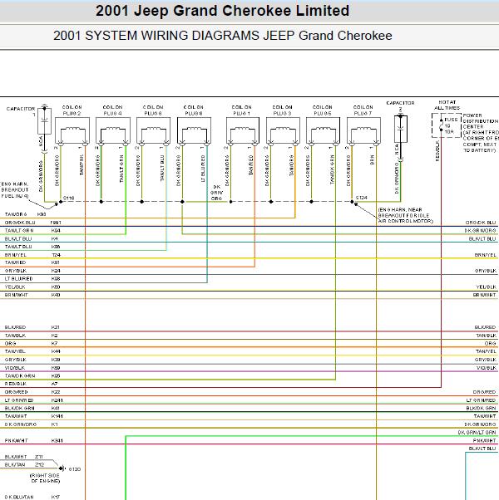Viewport: 499px width, 500px height.
Task: Click the Coil On Plug 7 coil symbol
Action: (363, 130)
